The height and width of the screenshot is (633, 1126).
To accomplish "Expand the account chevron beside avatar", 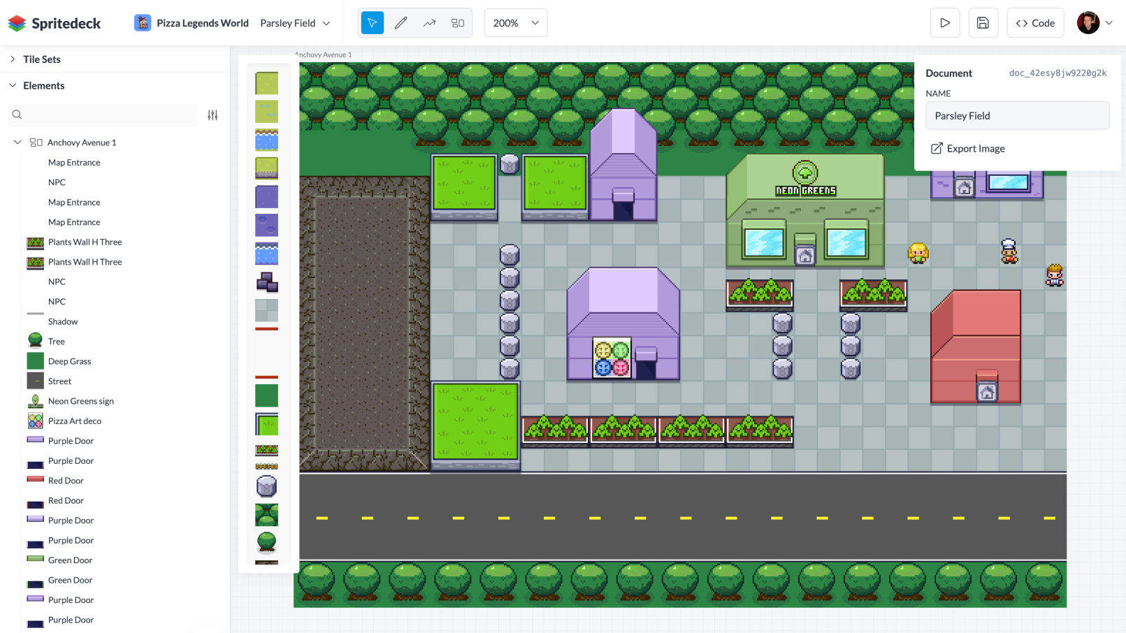I will pyautogui.click(x=1109, y=23).
